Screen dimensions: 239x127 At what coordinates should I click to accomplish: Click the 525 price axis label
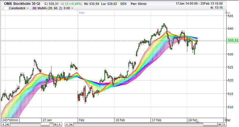tap(230, 67)
